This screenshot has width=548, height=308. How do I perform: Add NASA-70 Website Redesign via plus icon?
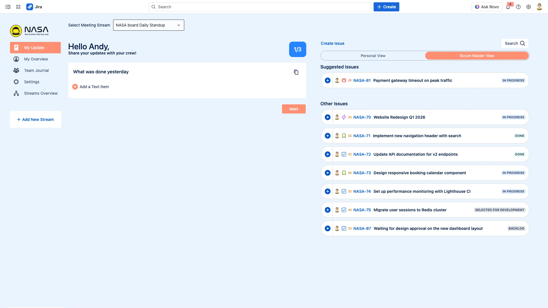click(x=328, y=117)
